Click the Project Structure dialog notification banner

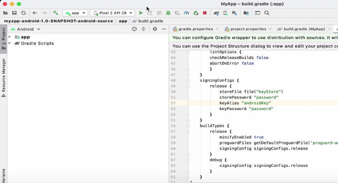[254, 46]
